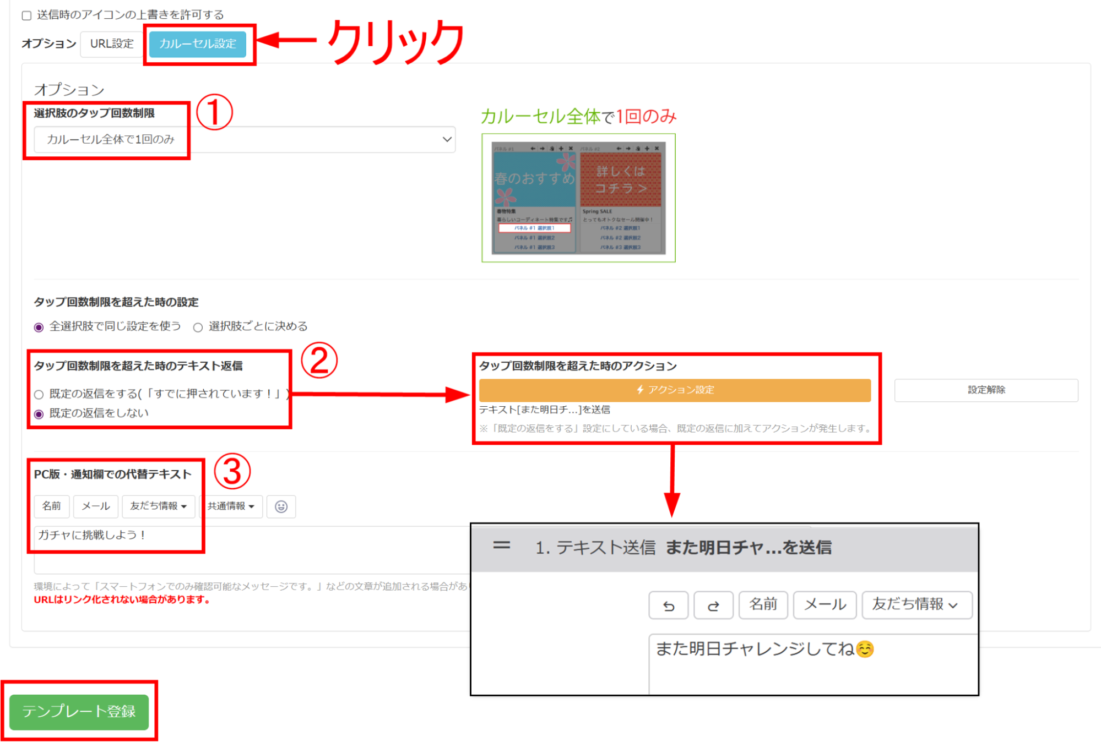Add a new panel with the plus icon

561,149
